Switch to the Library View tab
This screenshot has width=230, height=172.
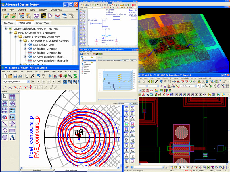[43, 23]
